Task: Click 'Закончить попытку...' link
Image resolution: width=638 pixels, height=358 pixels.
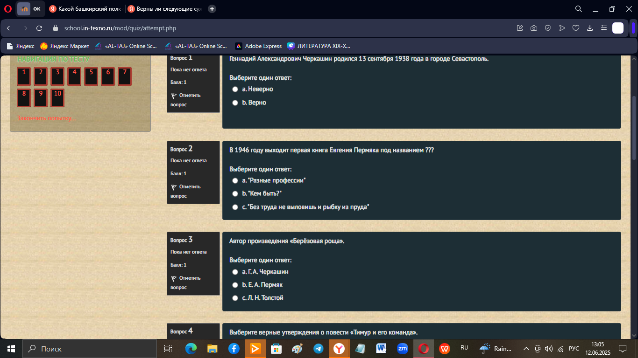Action: [46, 118]
